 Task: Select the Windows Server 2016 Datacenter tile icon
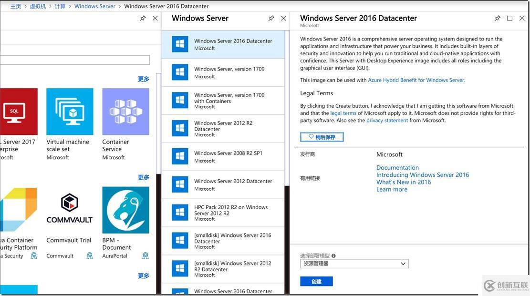[x=179, y=44]
